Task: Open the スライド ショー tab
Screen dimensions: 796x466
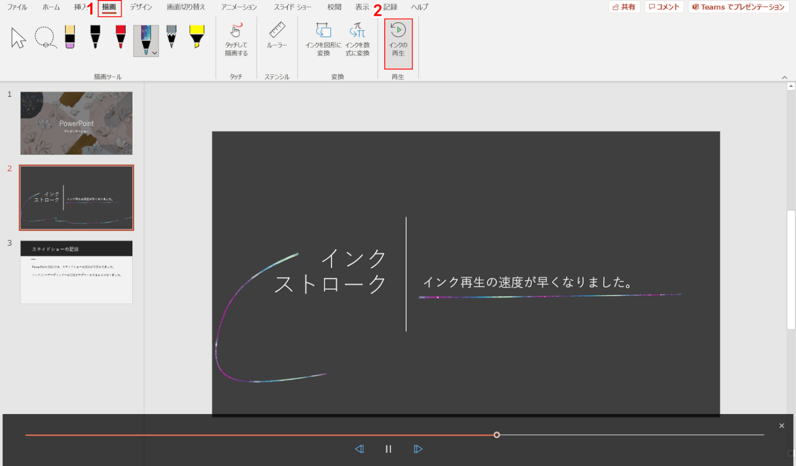Action: [x=293, y=7]
